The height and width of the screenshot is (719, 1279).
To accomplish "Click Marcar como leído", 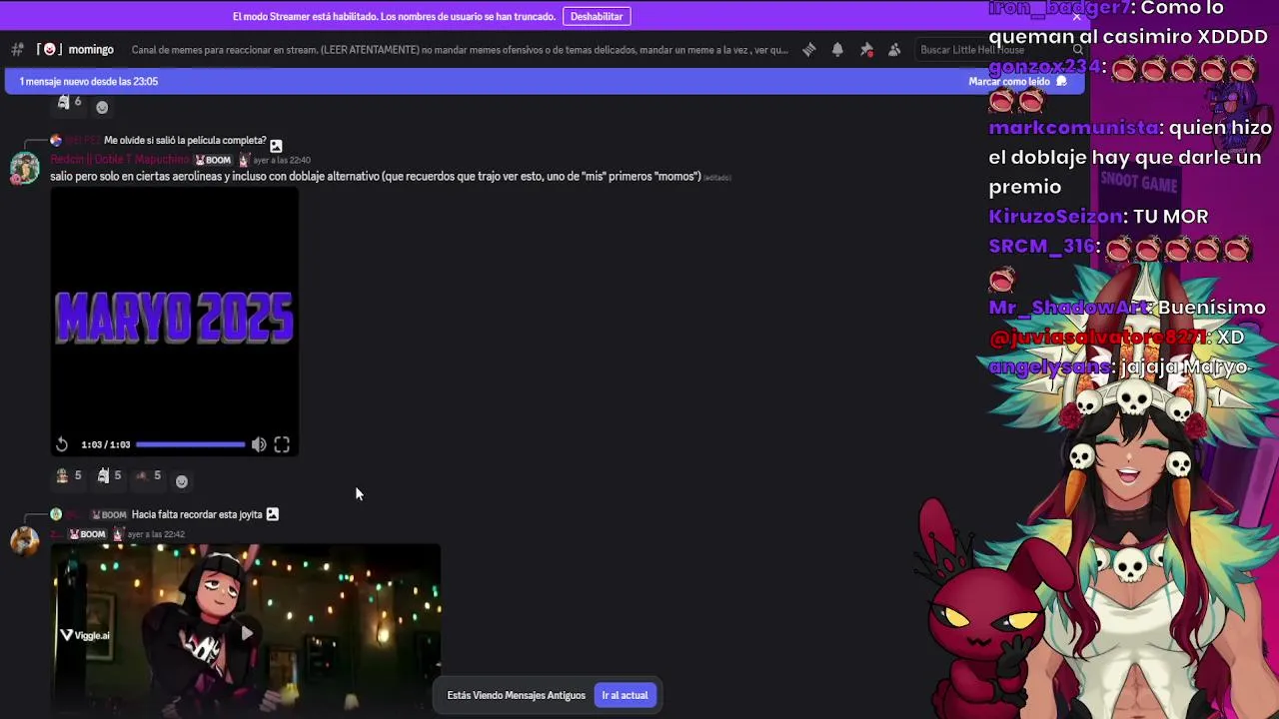I will click(1017, 82).
